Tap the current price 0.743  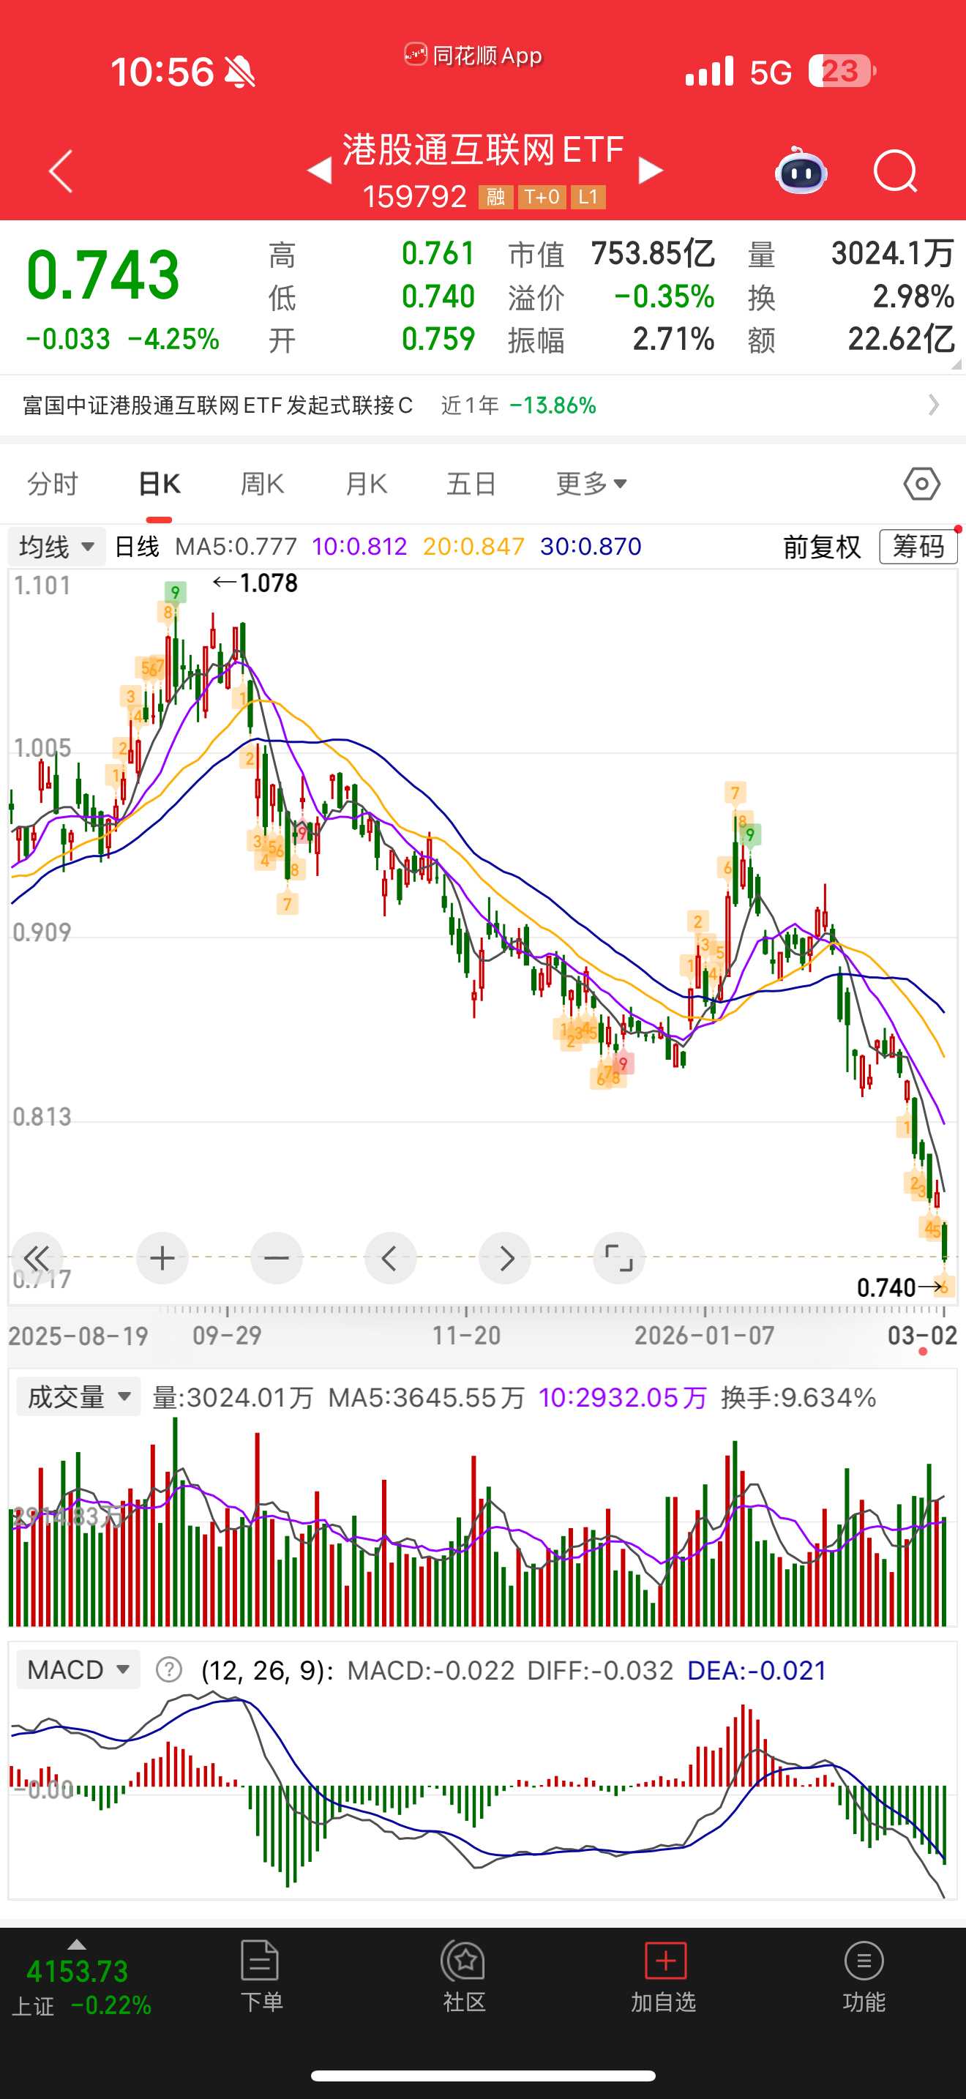coord(102,274)
